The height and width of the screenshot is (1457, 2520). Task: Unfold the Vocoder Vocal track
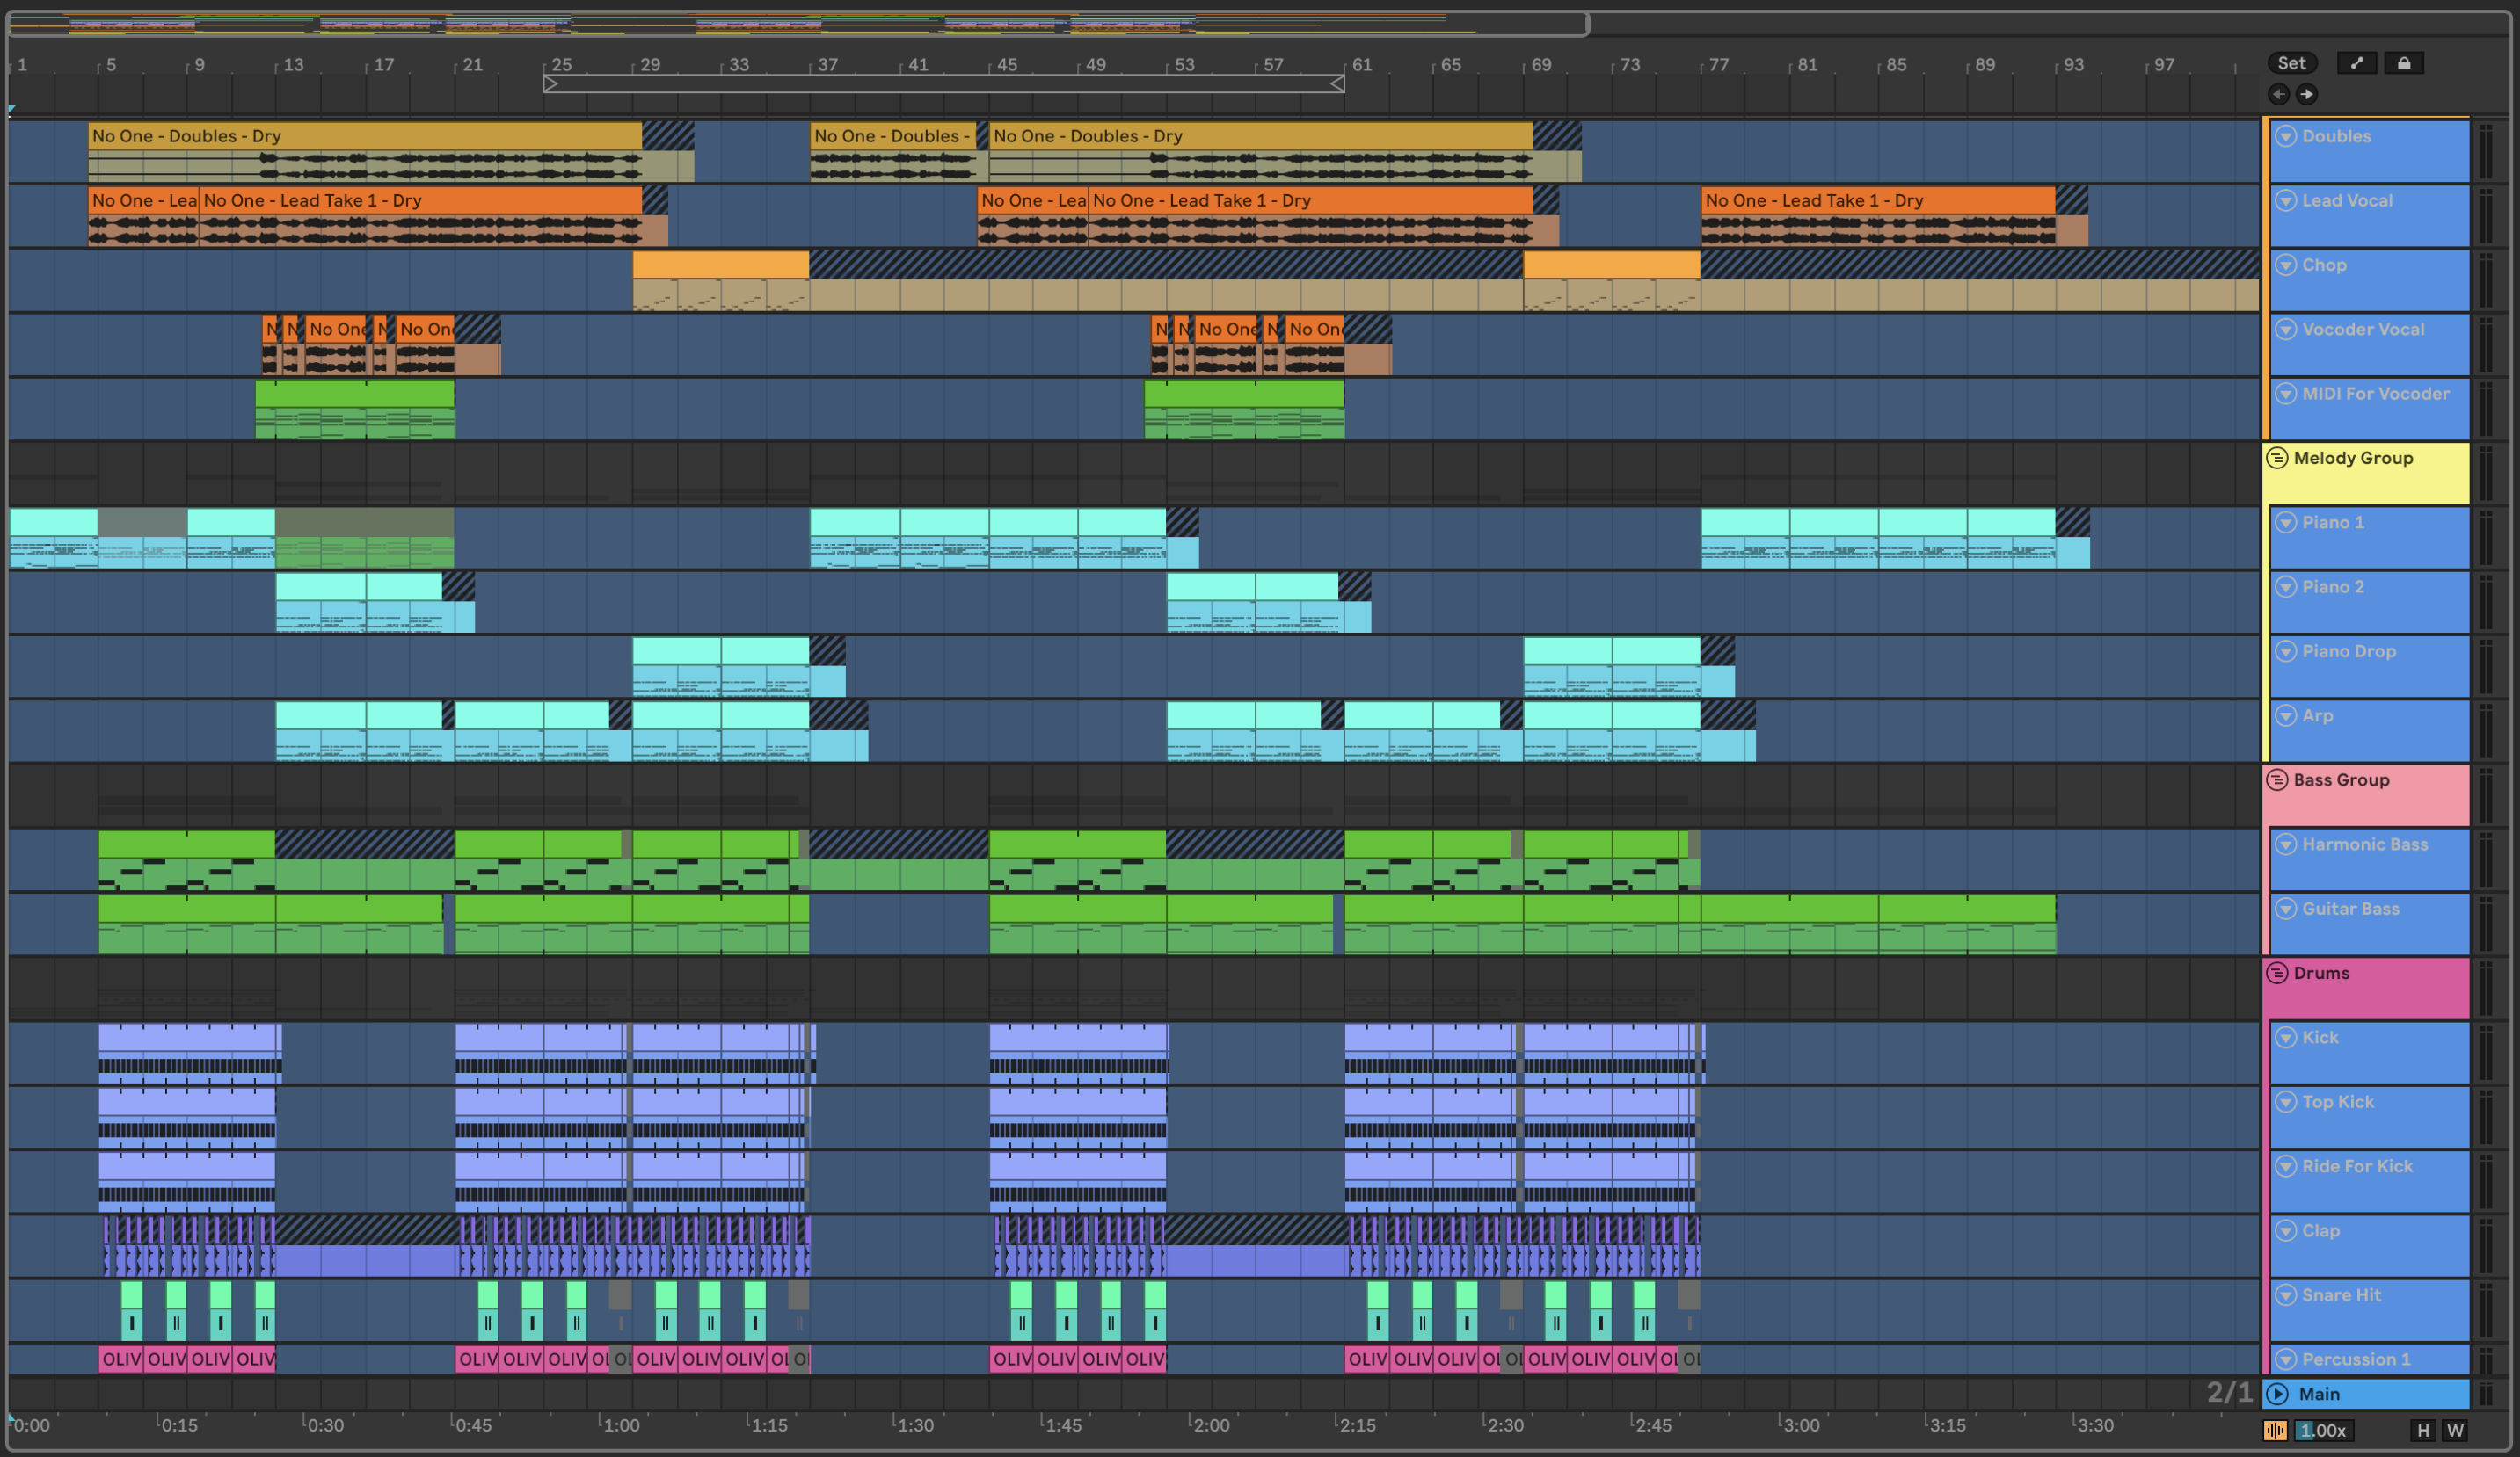tap(2286, 329)
